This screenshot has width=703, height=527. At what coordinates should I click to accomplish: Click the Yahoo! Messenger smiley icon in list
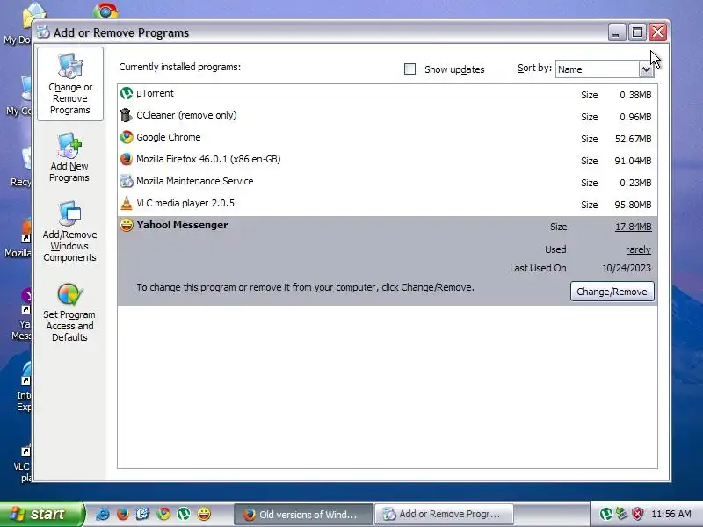(x=127, y=225)
